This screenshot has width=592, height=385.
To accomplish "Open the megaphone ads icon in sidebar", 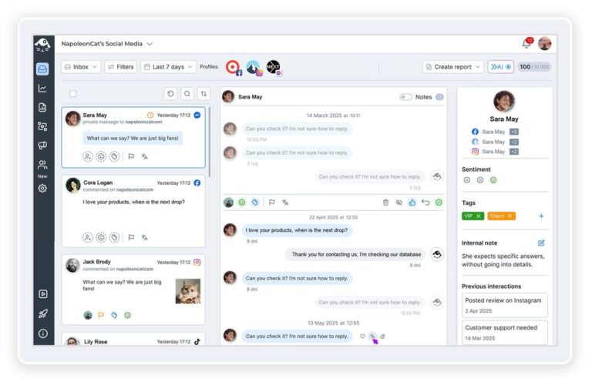I will pos(42,146).
